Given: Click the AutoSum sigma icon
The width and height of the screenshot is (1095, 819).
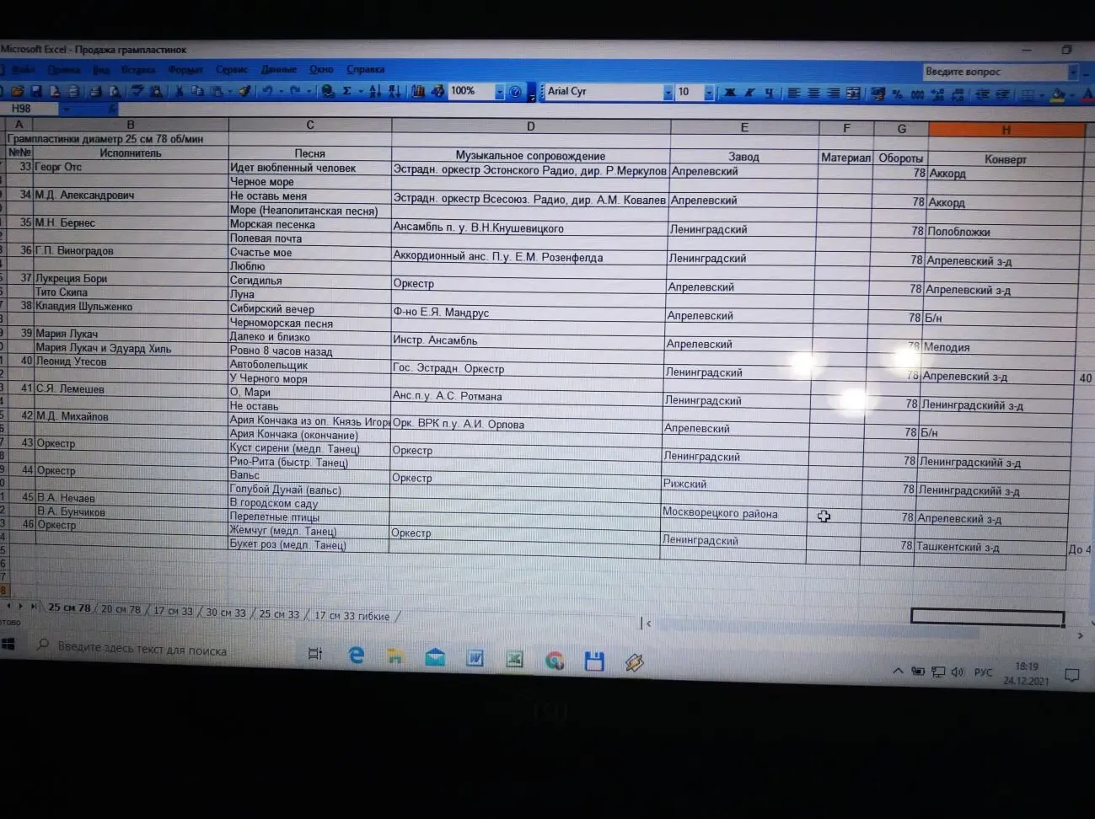Looking at the screenshot, I should pos(346,91).
